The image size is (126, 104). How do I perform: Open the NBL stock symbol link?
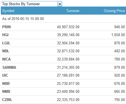(x=6, y=51)
